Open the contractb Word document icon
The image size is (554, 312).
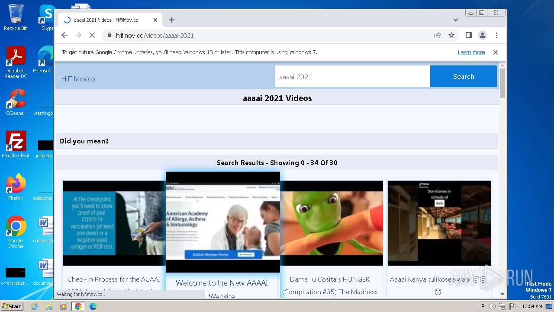tap(44, 230)
